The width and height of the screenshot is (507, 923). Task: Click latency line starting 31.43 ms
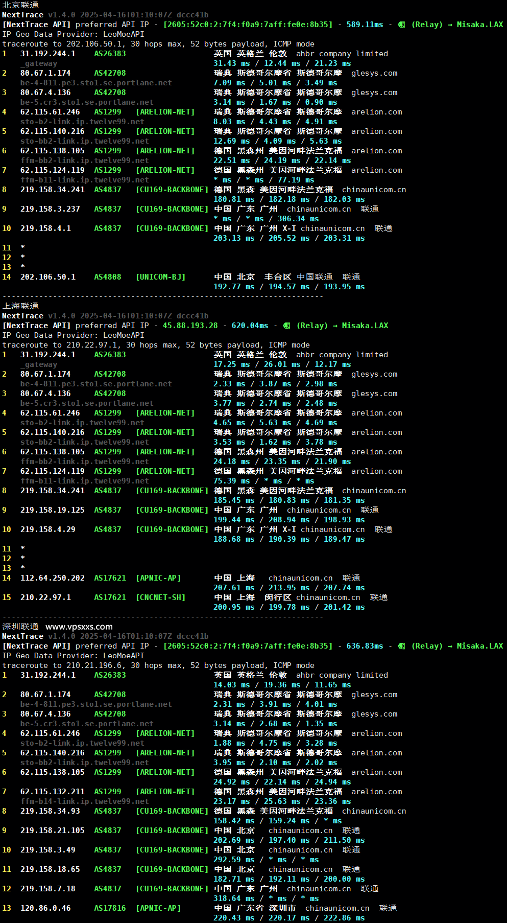pyautogui.click(x=282, y=63)
